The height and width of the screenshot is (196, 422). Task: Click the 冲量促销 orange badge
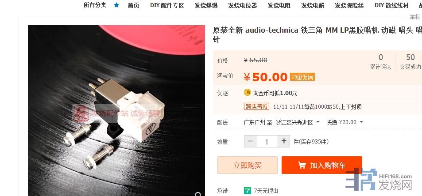click(302, 77)
